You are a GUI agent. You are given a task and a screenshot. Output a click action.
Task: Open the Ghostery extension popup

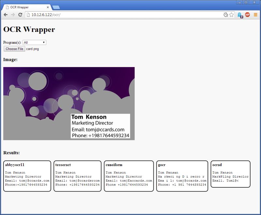(x=239, y=14)
